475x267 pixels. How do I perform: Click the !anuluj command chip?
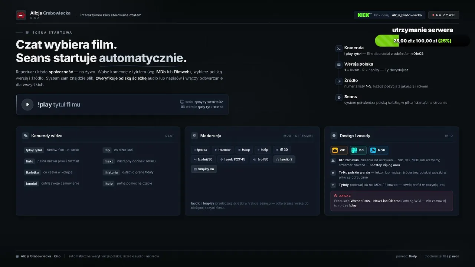[x=31, y=184]
